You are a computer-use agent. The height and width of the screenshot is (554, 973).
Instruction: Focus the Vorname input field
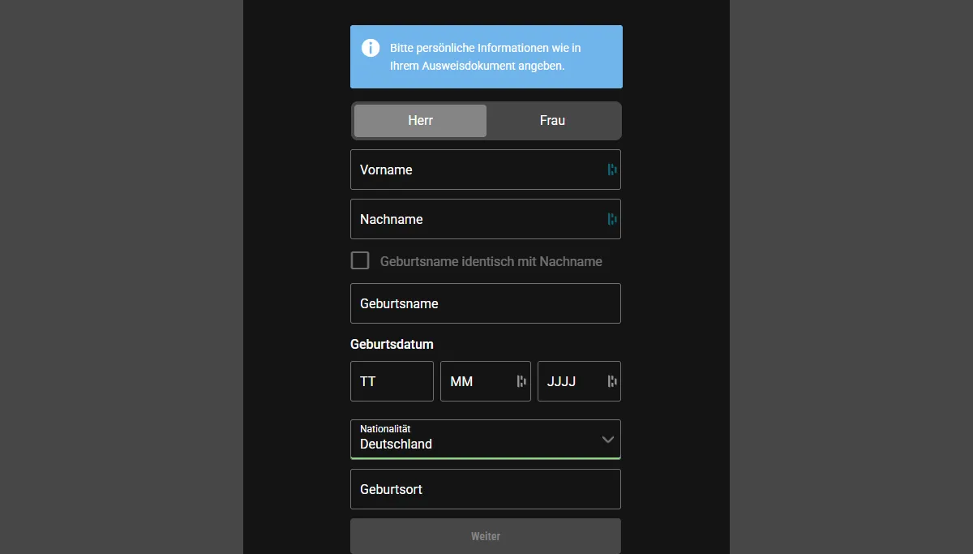pos(486,170)
